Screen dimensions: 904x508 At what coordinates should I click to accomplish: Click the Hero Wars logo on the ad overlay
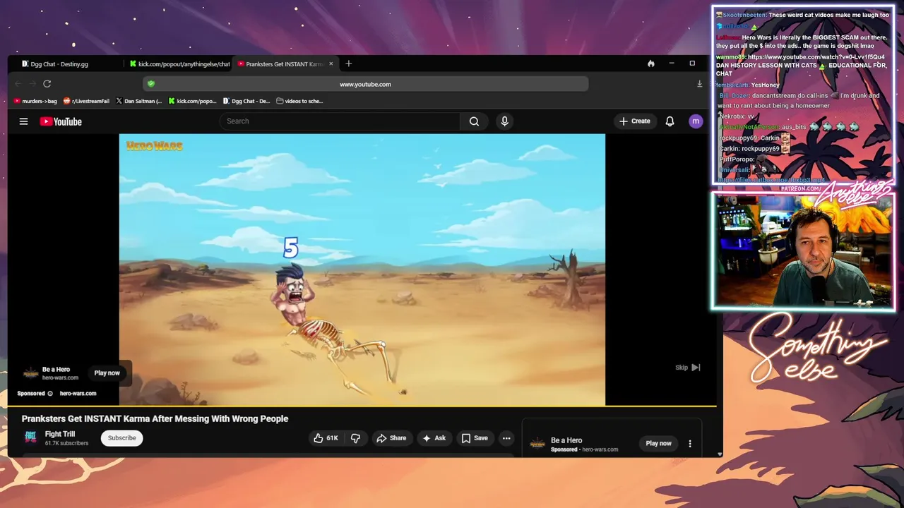30,373
